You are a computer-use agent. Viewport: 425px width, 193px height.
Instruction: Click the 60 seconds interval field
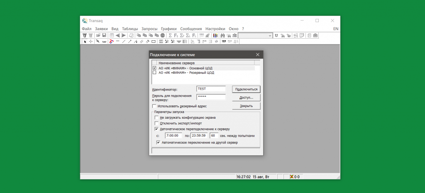tap(214, 135)
